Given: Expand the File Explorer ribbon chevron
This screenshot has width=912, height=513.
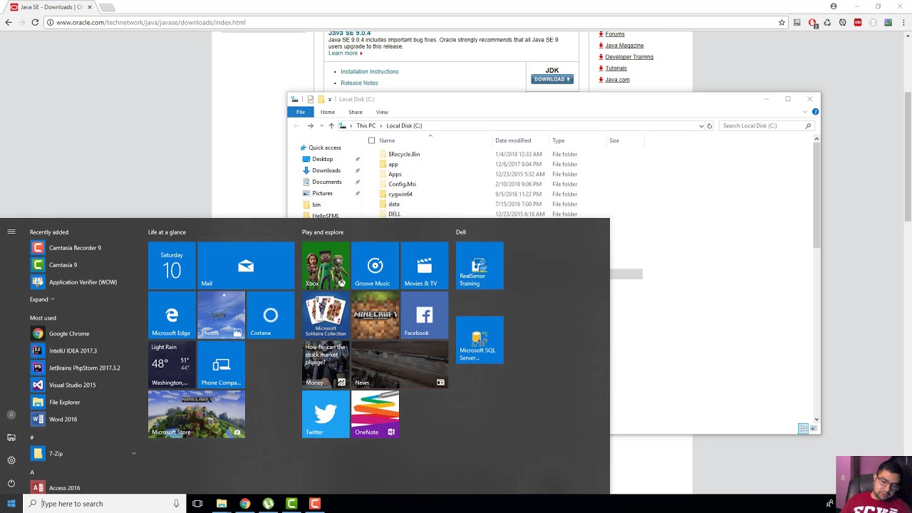Looking at the screenshot, I should pos(805,112).
